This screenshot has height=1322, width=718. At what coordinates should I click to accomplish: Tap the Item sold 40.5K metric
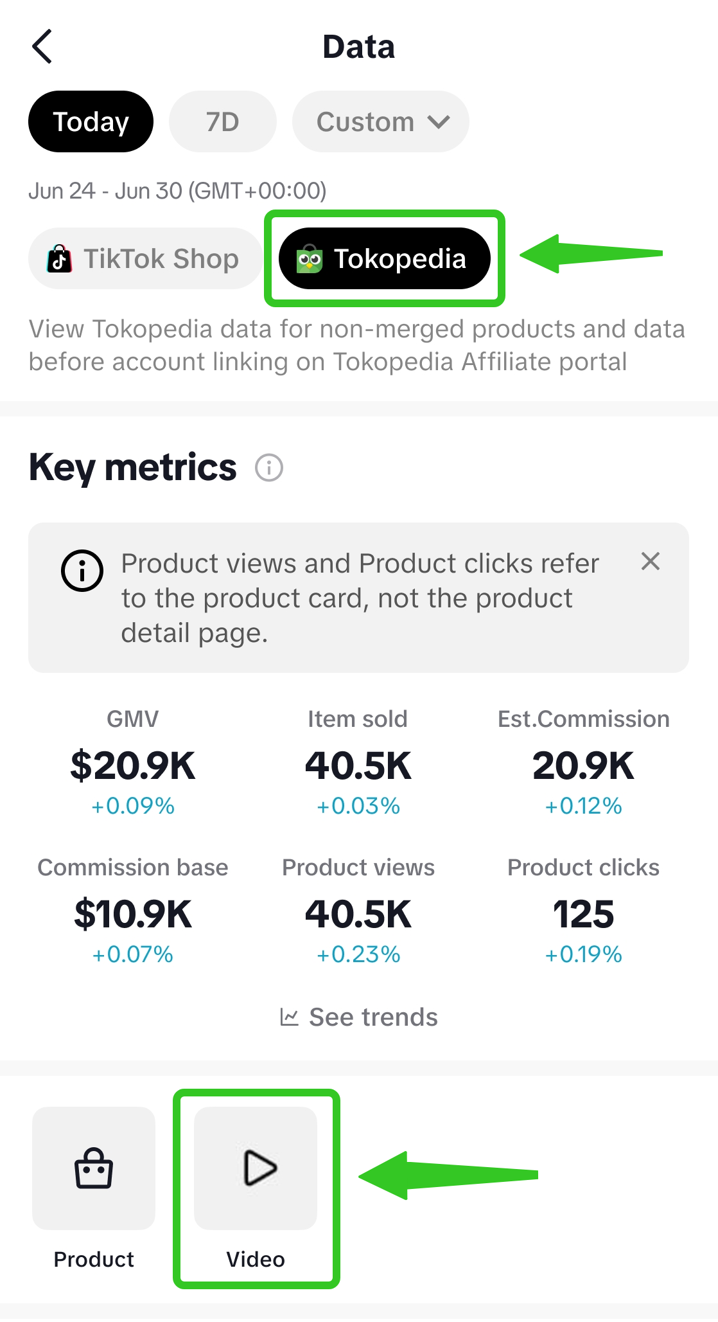coord(358,765)
